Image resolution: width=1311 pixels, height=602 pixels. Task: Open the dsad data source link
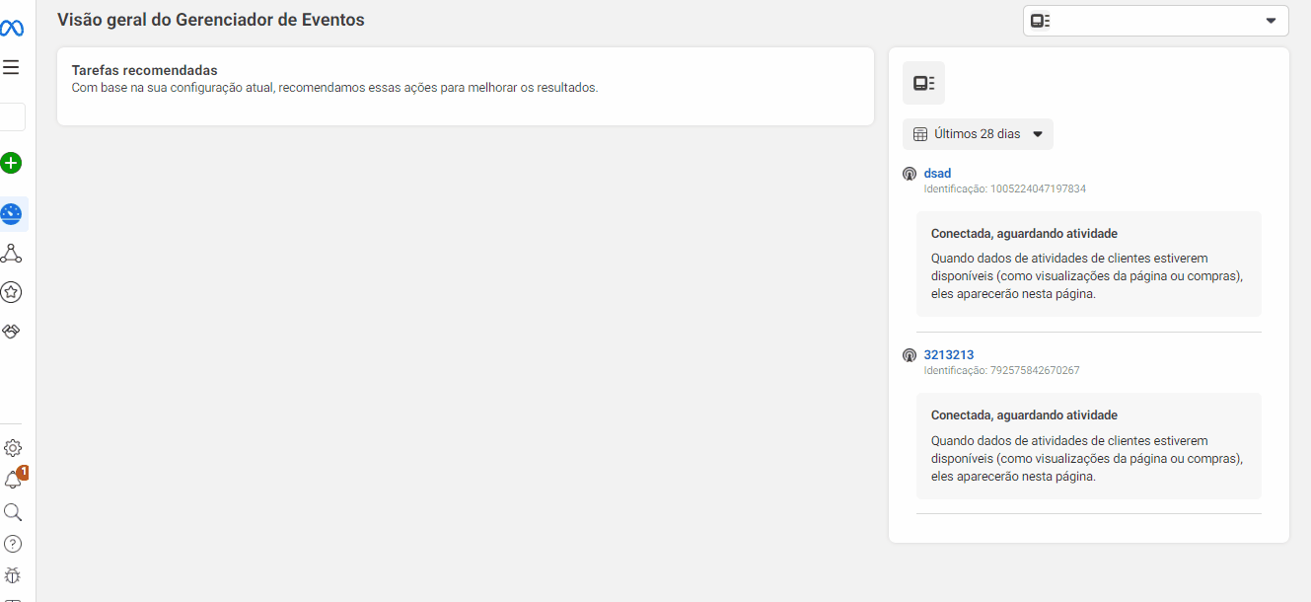936,173
